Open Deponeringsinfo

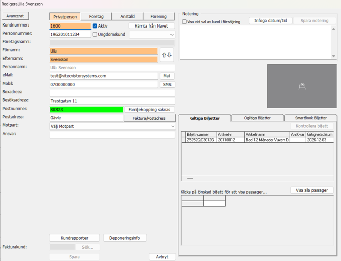[125, 238]
